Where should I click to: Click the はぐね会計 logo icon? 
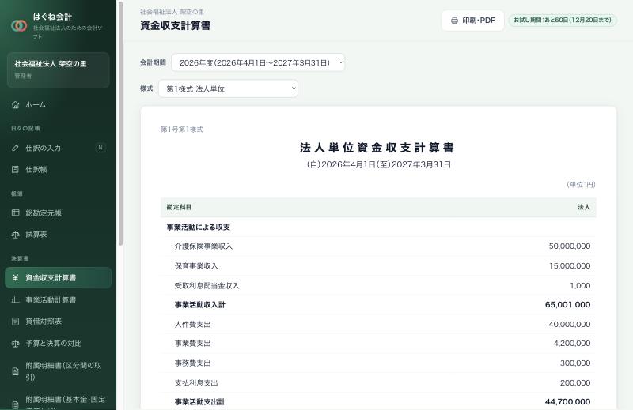pyautogui.click(x=19, y=26)
